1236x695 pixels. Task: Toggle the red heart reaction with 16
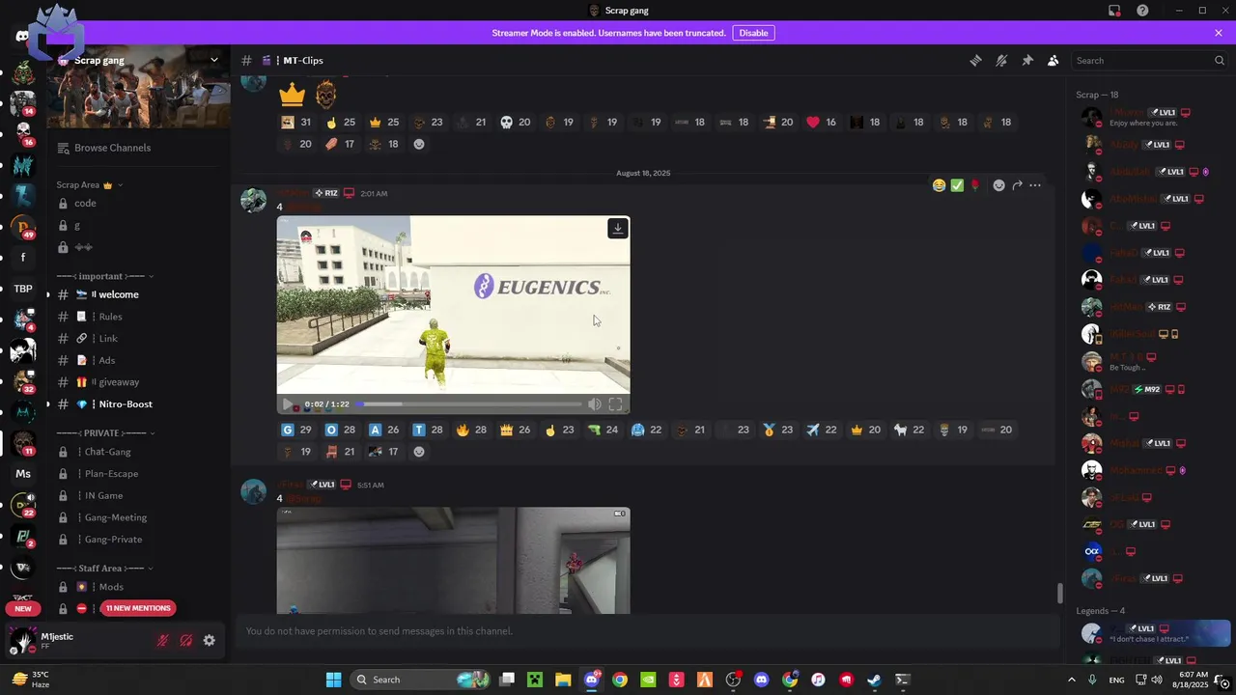coord(822,123)
